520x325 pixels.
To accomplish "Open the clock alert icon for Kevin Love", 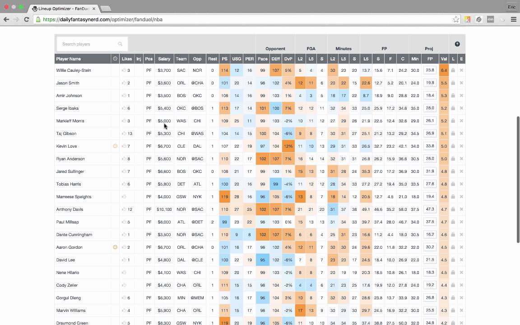I will click(115, 146).
